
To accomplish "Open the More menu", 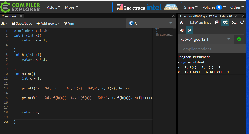I will 71,7.
